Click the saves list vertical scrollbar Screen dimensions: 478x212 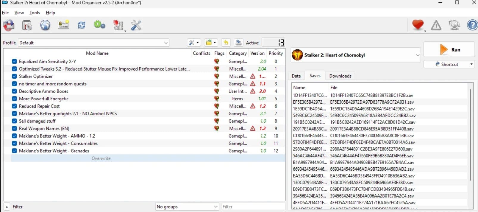click(x=470, y=134)
